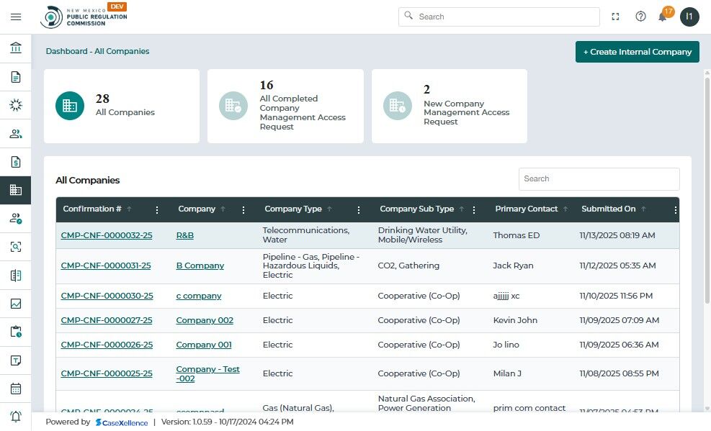The height and width of the screenshot is (431, 711).
Task: Open confirmation link CMP-CNF-0000032-25
Action: point(107,235)
